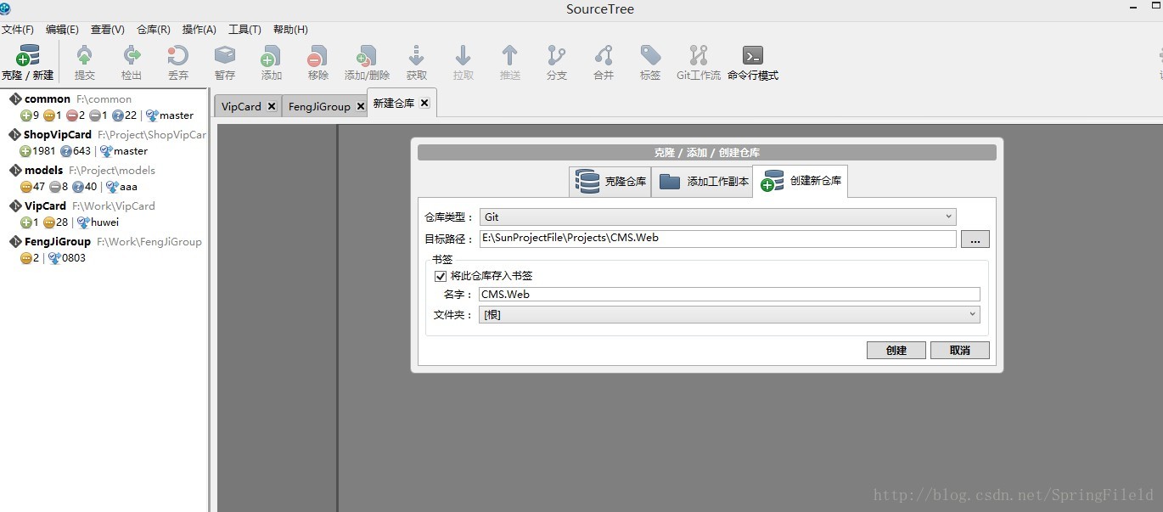Viewport: 1163px width, 512px height.
Task: Open the 文件(F) menu
Action: pyautogui.click(x=18, y=29)
